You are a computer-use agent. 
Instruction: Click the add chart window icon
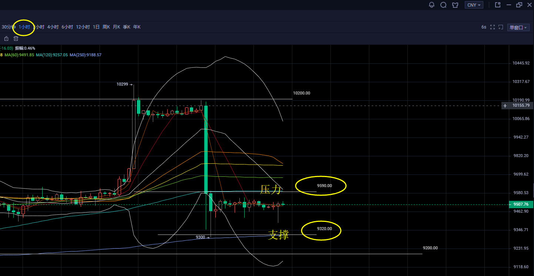tap(501, 27)
